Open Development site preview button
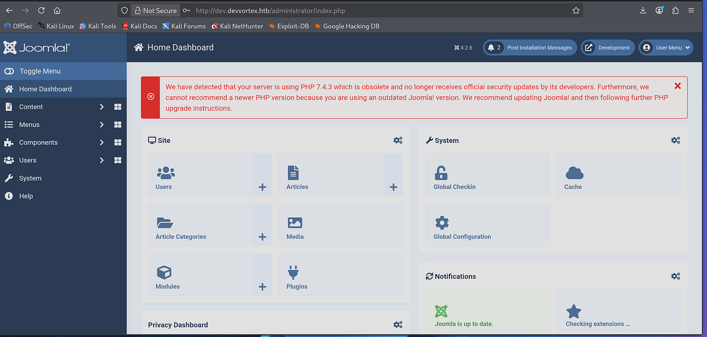 pyautogui.click(x=608, y=47)
